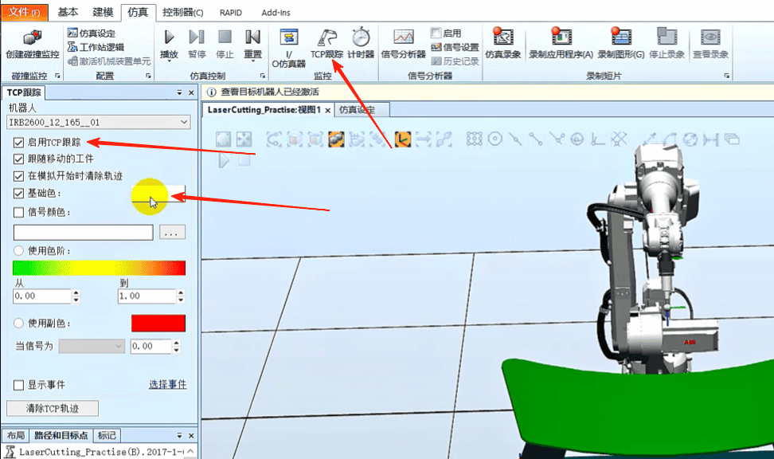Toggle Enable TCP Trace (启用TCP跟踪) checkbox
Image resolution: width=774 pixels, height=459 pixels.
(19, 143)
